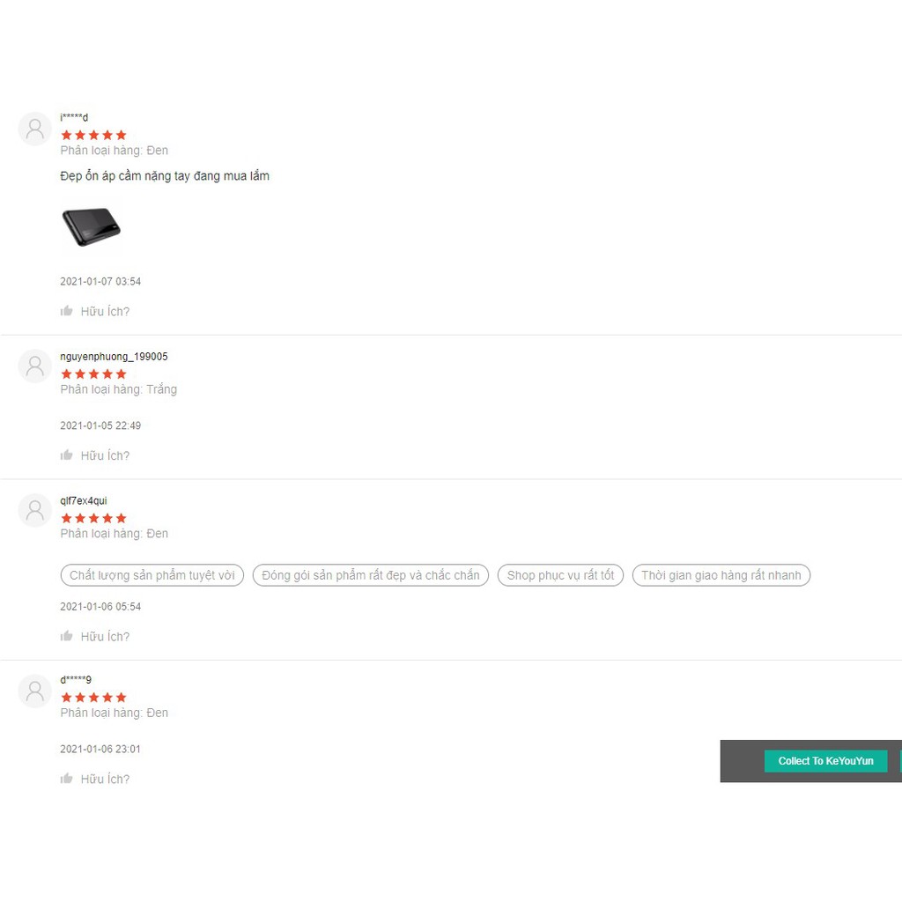Open username nguyenphuong_199005 profile link

click(114, 357)
